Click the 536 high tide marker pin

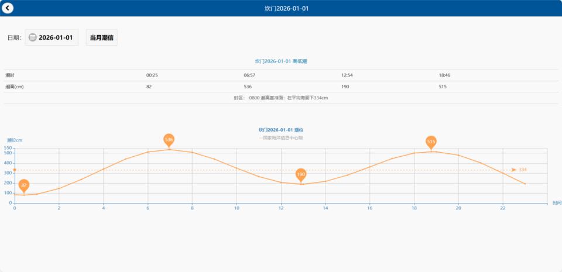click(x=169, y=140)
